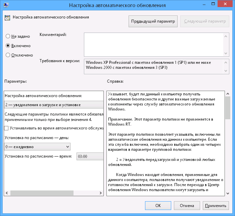
Task: Enable "Устанавливать во время автоматического обслуживания" checkbox
Action: 7,128
